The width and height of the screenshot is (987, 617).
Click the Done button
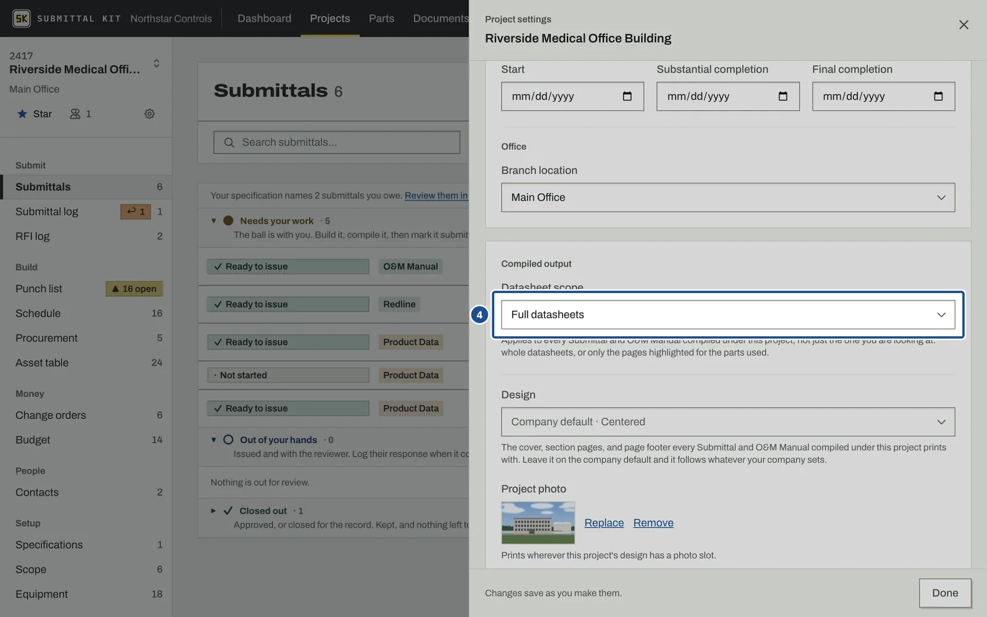point(945,593)
